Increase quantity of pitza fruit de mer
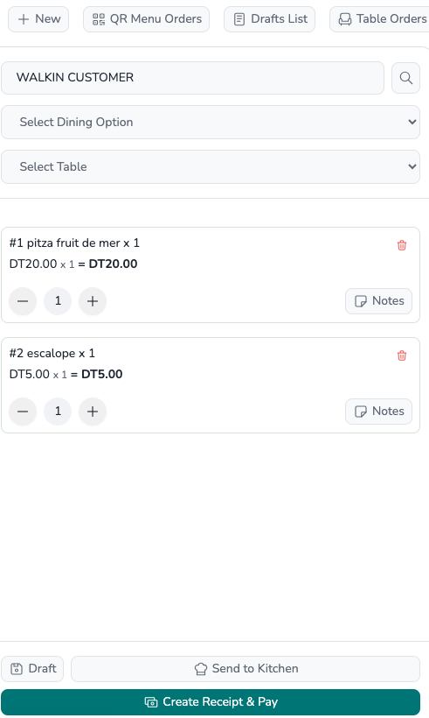This screenshot has height=718, width=429. (93, 301)
